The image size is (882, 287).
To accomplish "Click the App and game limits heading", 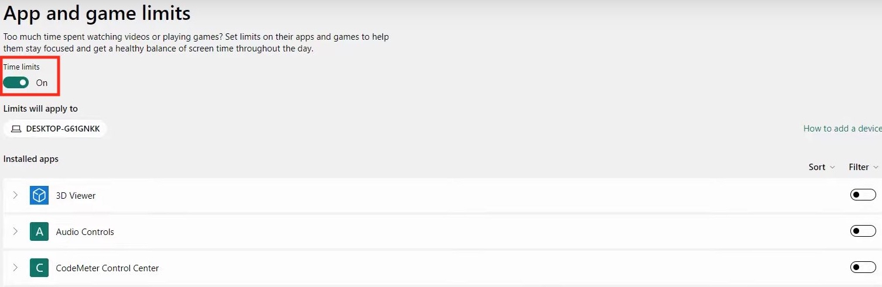I will click(x=97, y=13).
